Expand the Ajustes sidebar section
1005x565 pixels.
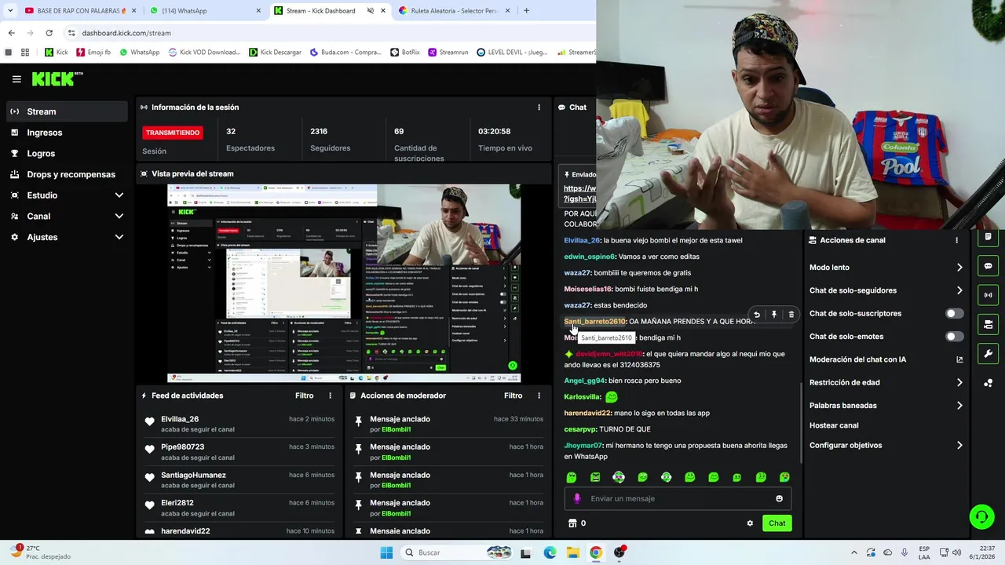(x=66, y=237)
